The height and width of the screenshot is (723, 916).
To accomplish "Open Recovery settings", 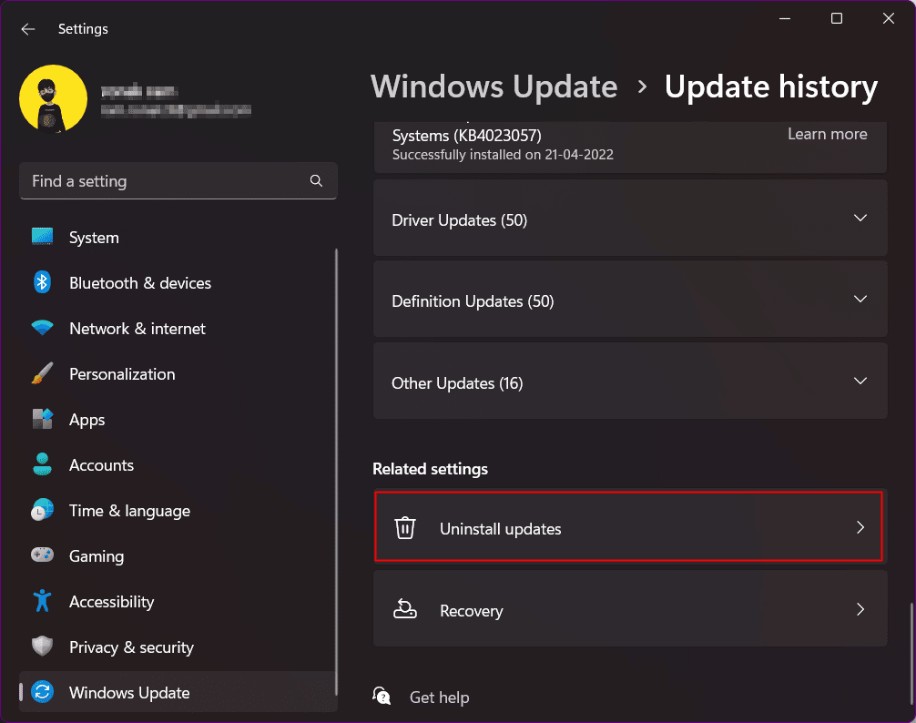I will coord(630,608).
